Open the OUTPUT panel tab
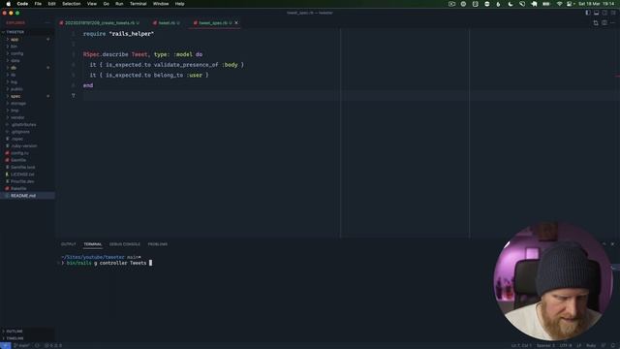The image size is (620, 349). pyautogui.click(x=69, y=244)
